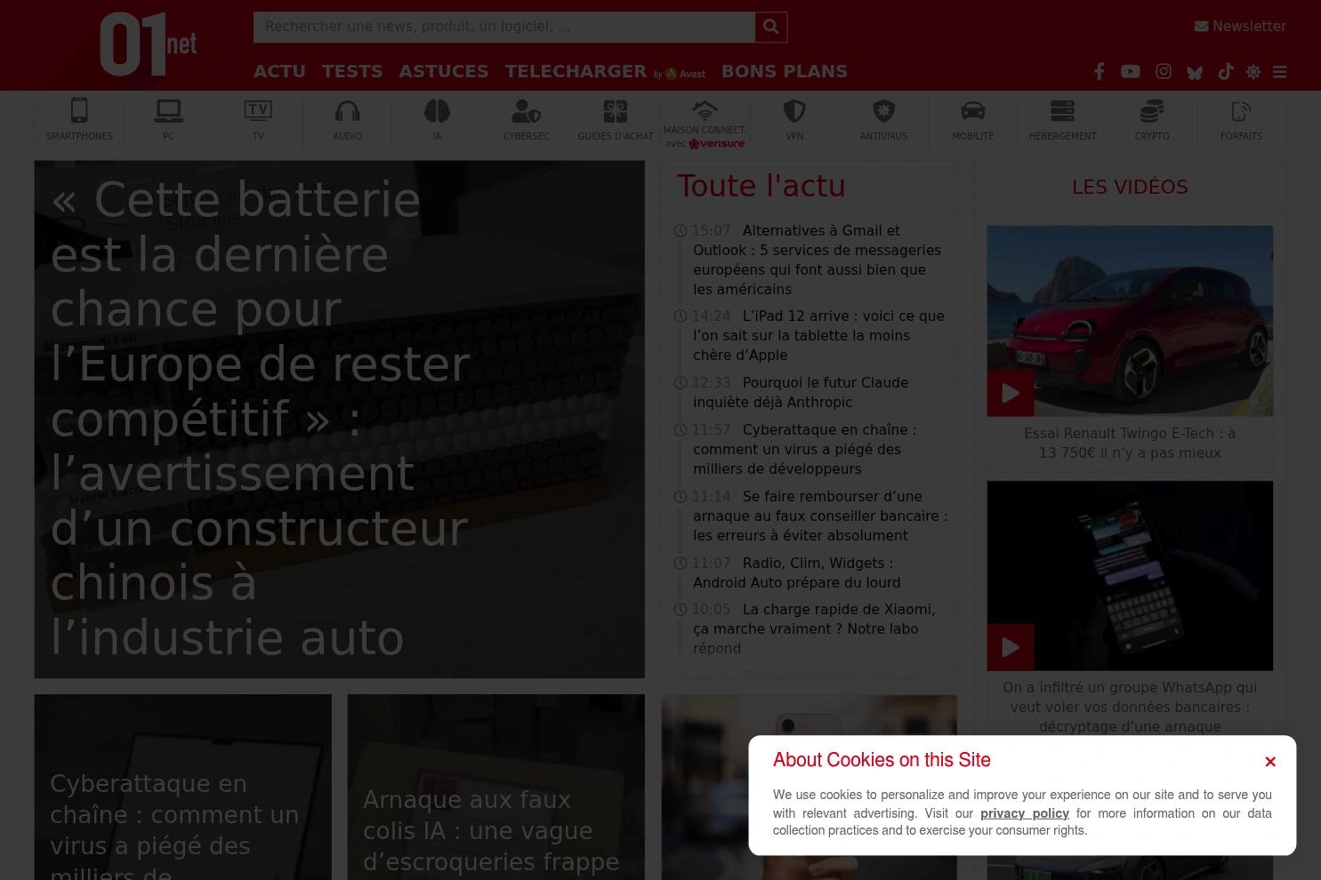Viewport: 1321px width, 880px height.
Task: Read the 'L'iPad 12 arrive' article
Action: [x=818, y=335]
